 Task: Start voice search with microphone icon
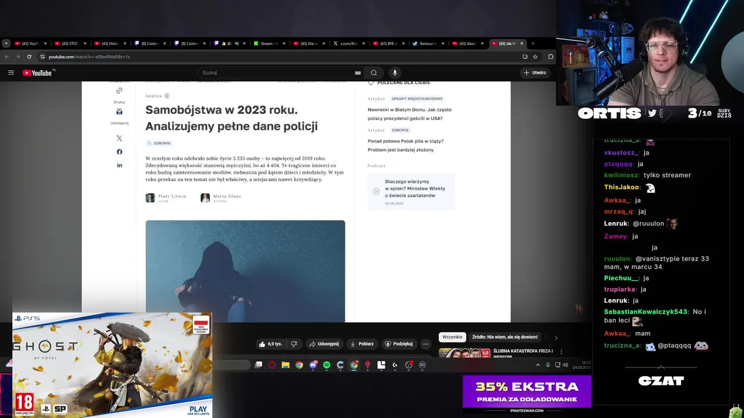point(395,73)
